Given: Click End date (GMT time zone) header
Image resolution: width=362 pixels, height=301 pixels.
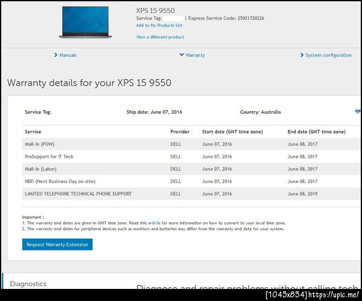Looking at the screenshot, I should point(317,132).
